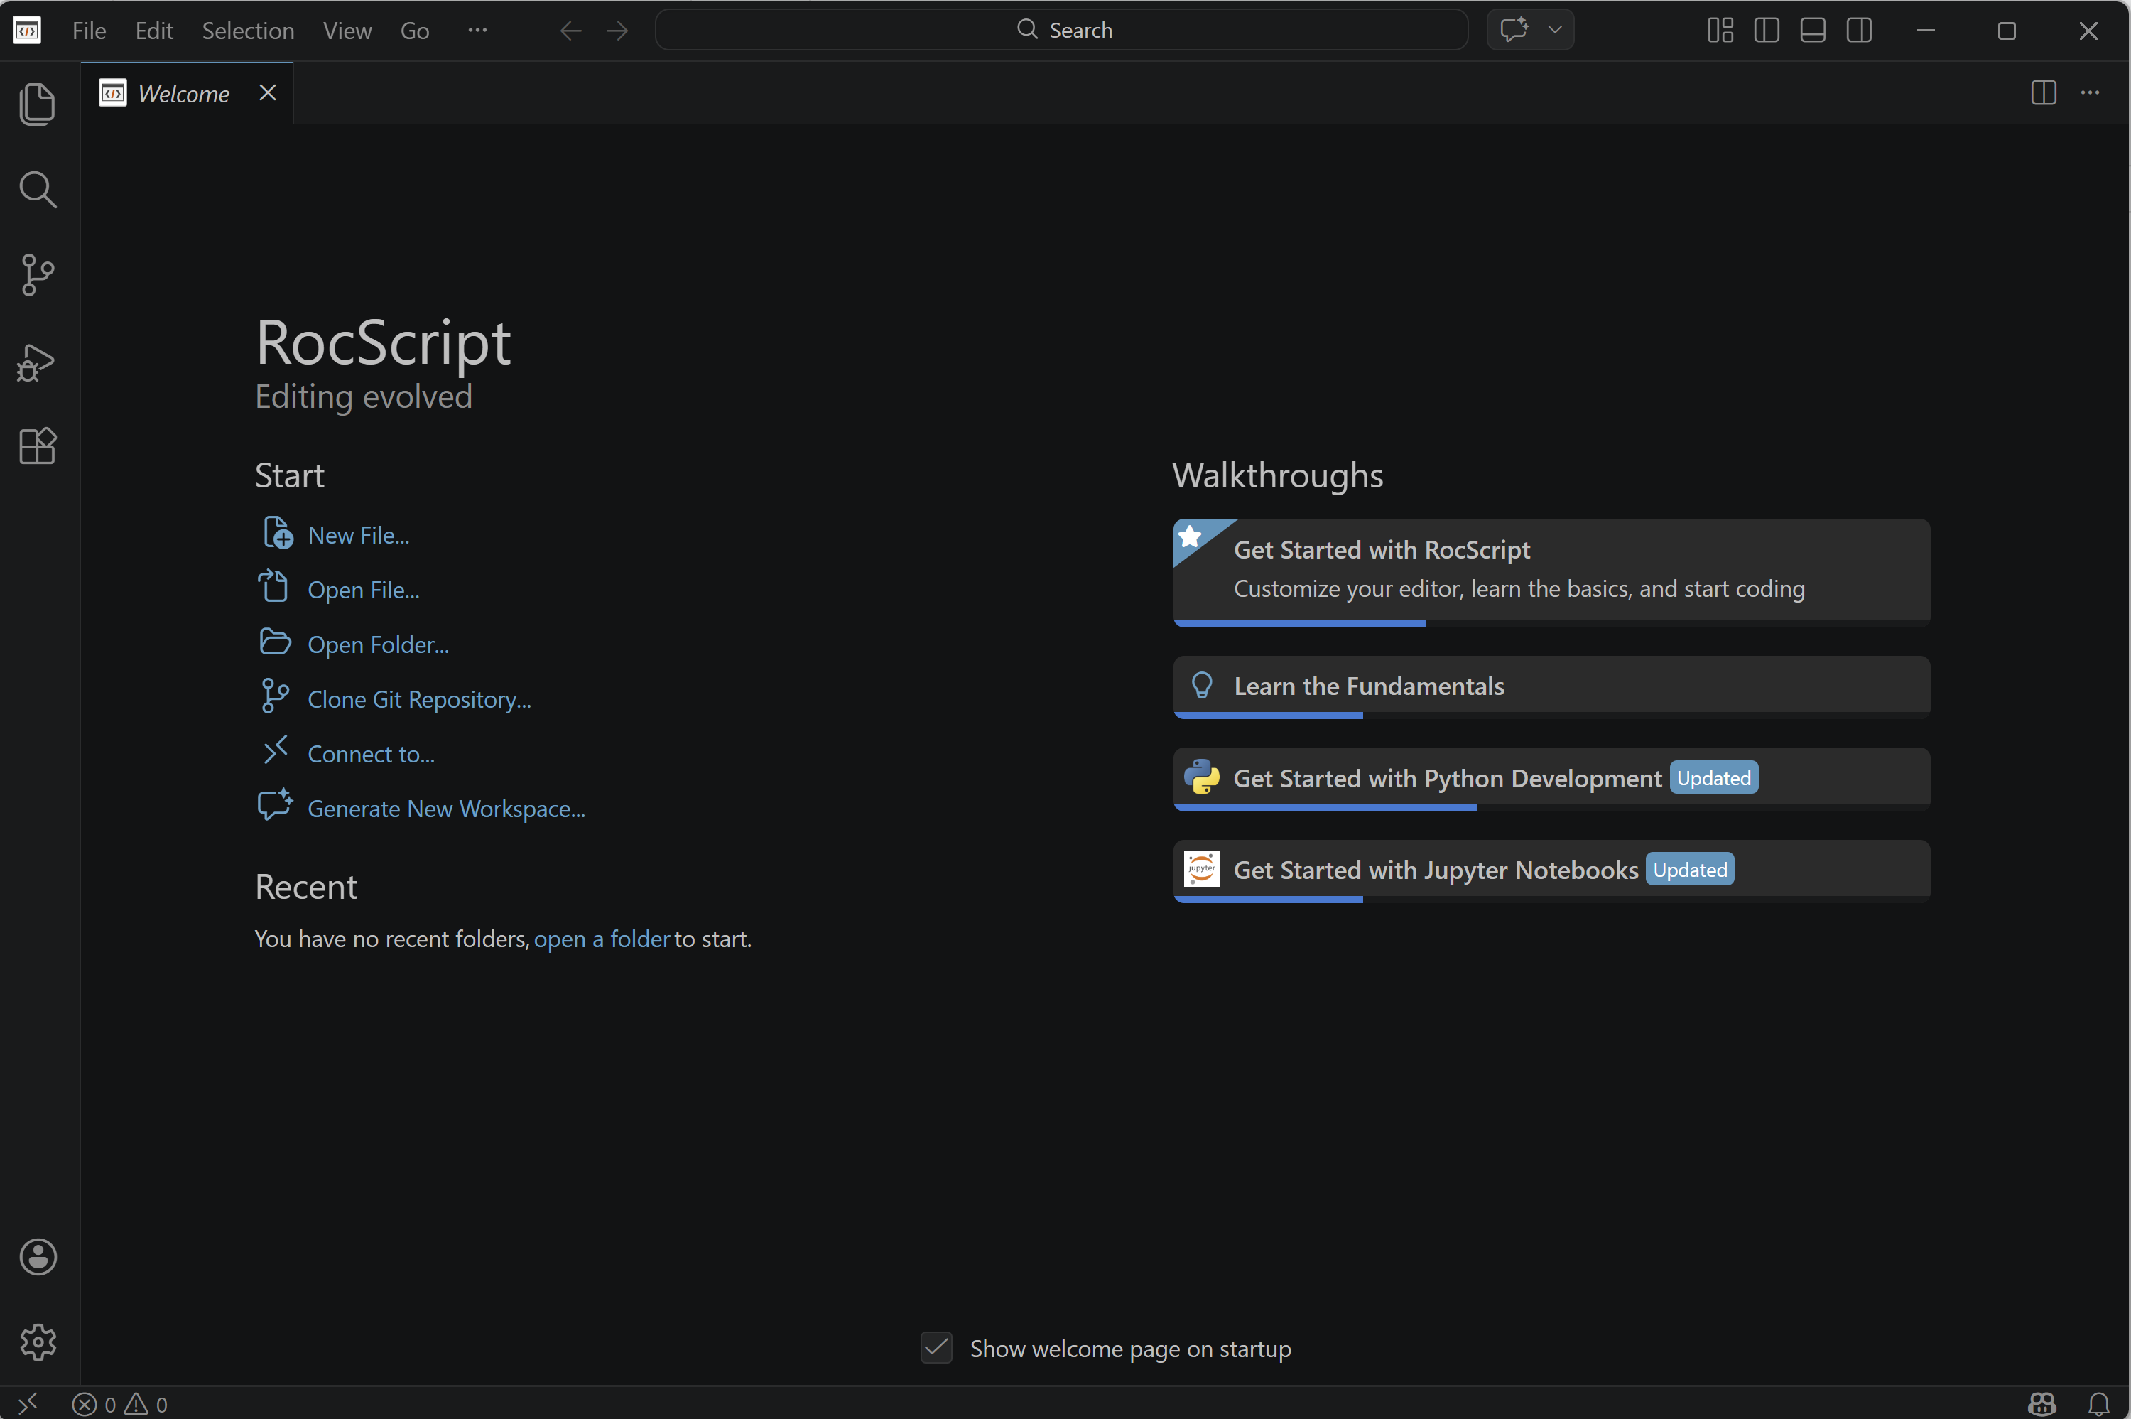Split the editor to the right
Viewport: 2131px width, 1419px height.
(2043, 92)
